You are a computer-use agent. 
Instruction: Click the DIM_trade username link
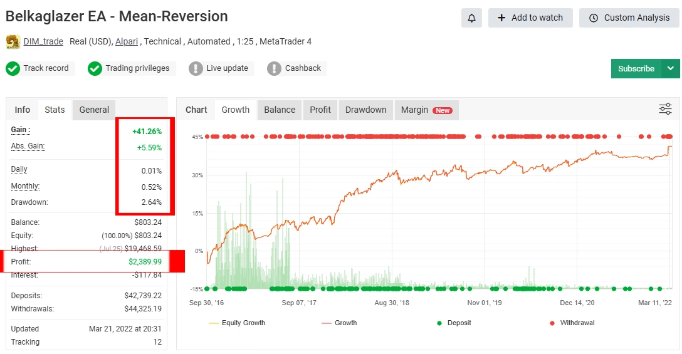(43, 41)
